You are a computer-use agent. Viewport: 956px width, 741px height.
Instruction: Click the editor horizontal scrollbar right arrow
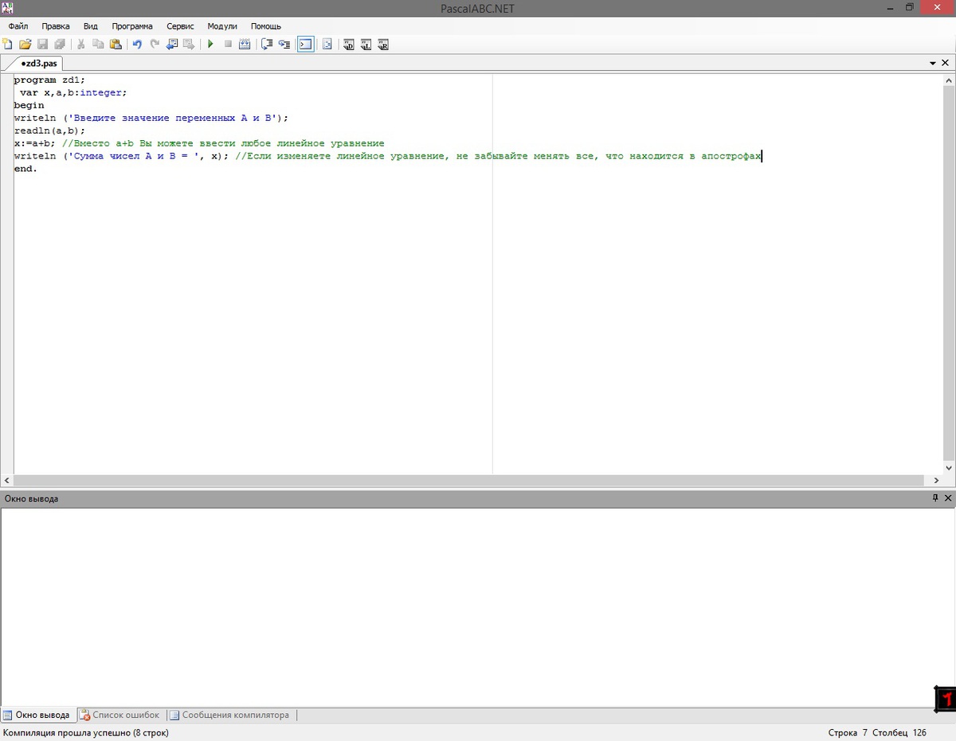click(x=937, y=481)
